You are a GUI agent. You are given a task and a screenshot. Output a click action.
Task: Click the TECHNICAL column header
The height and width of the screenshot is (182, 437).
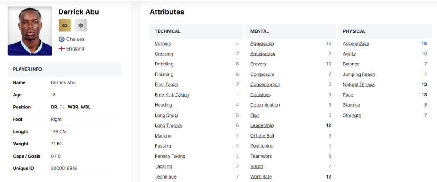pyautogui.click(x=167, y=31)
